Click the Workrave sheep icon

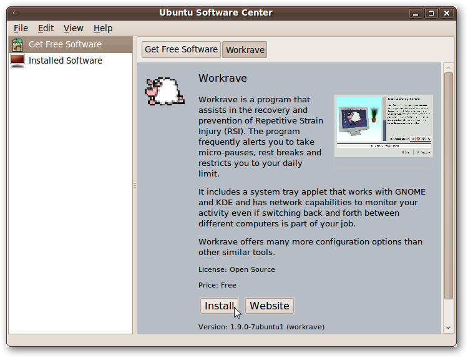pos(165,91)
